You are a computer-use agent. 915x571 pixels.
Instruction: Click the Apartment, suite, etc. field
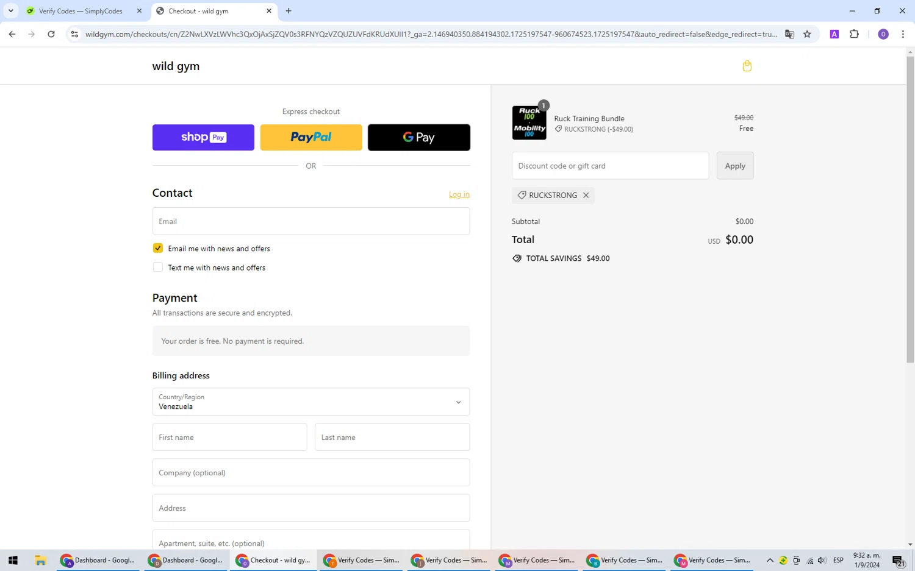(311, 540)
